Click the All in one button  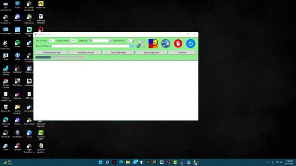coord(182,53)
